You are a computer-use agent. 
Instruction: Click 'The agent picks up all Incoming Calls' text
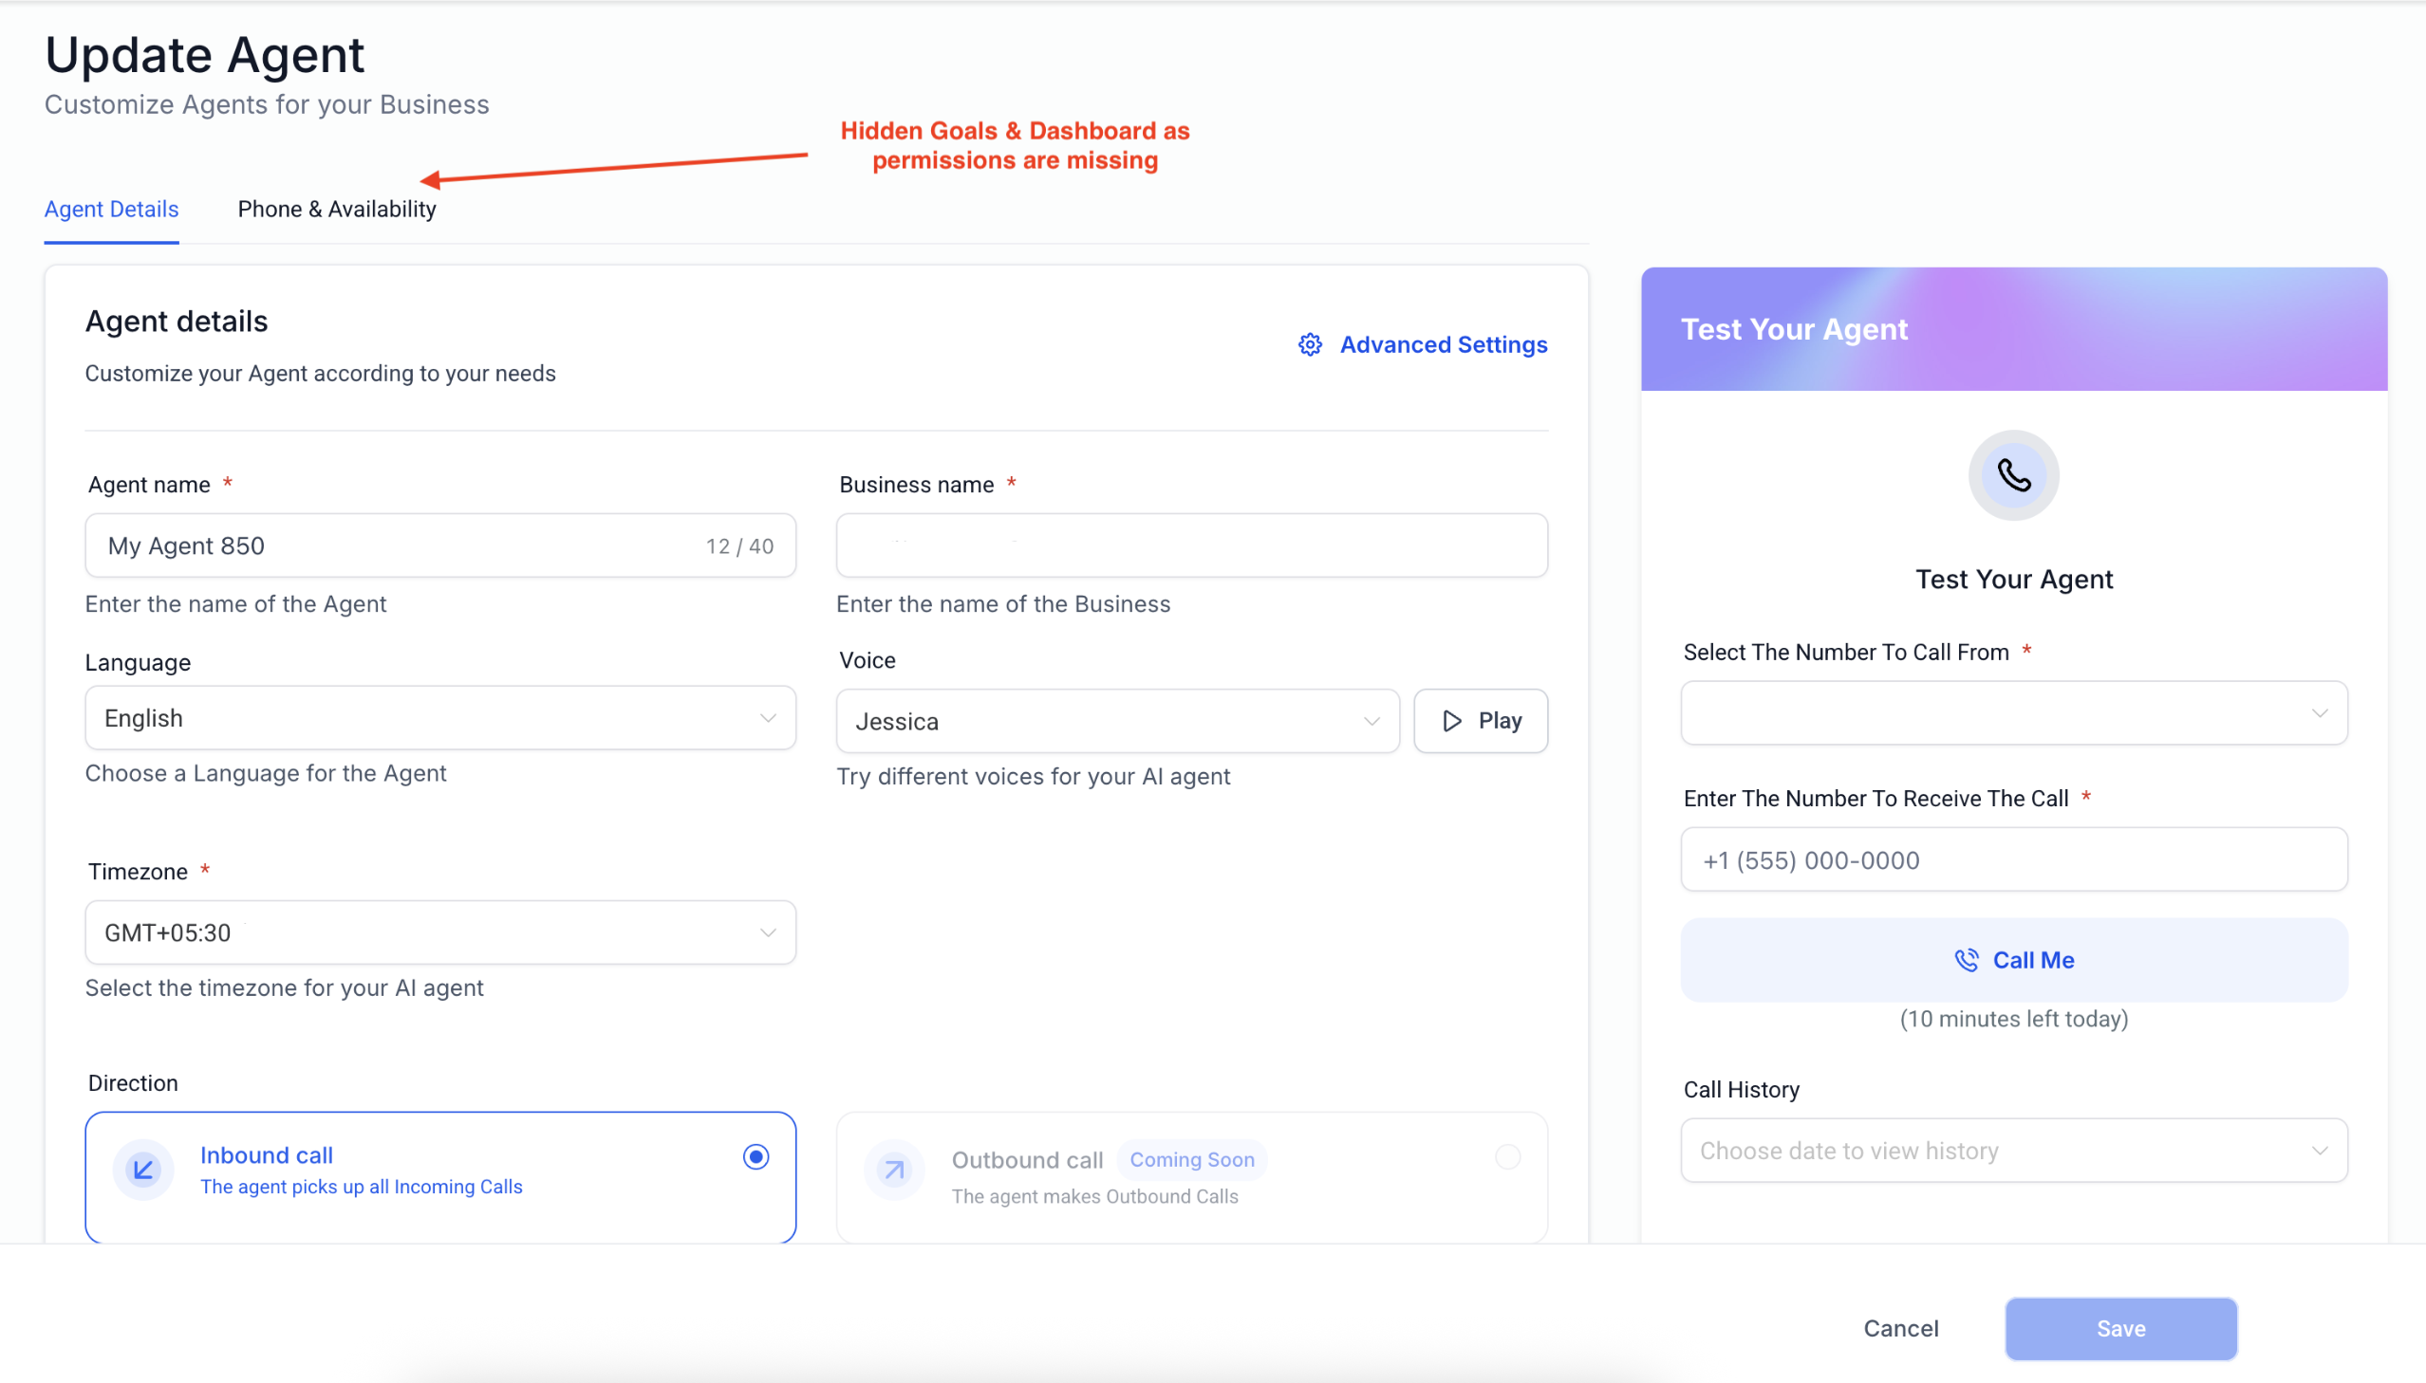tap(361, 1188)
